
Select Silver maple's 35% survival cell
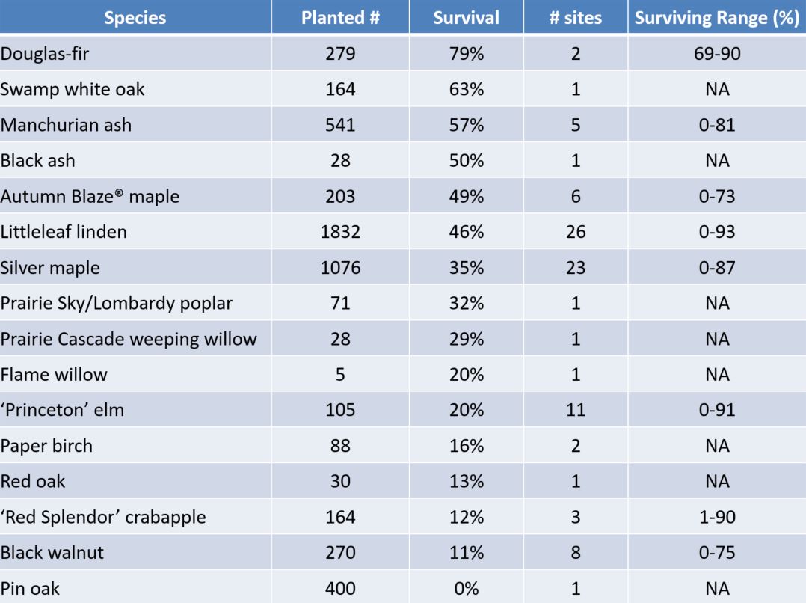coord(466,267)
